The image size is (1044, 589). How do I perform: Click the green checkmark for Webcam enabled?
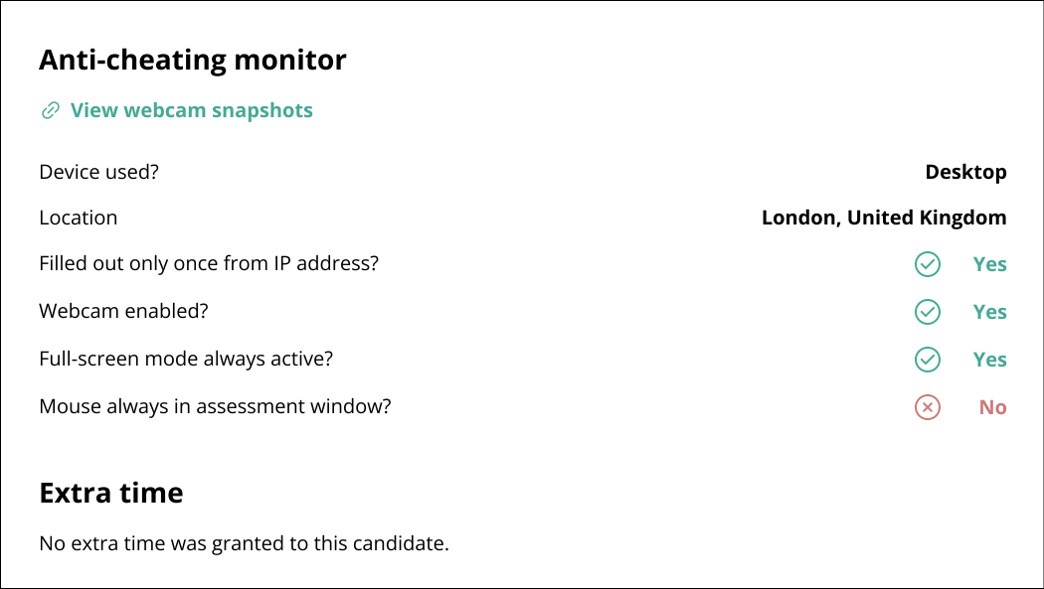tap(928, 312)
